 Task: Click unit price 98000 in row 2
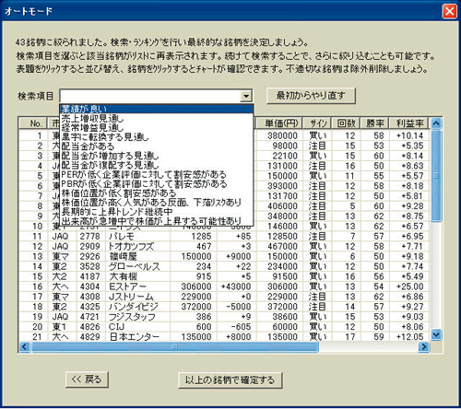285,146
